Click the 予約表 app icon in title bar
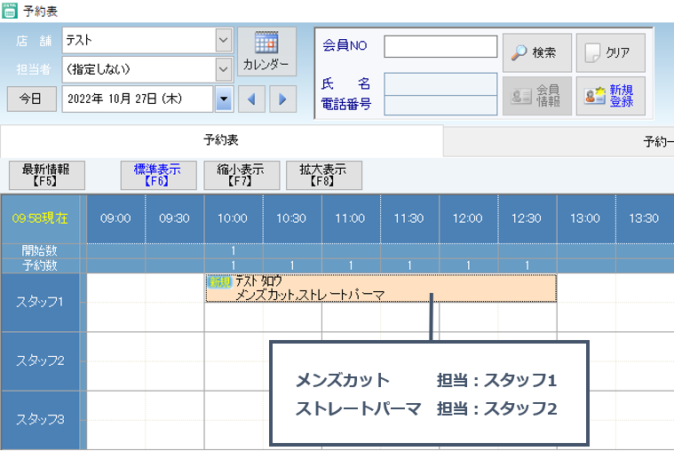The width and height of the screenshot is (674, 451). pyautogui.click(x=10, y=11)
